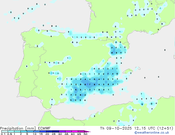Click the 0.5–1 mm legend color segment
This screenshot has height=135, width=175.
pos(11,131)
